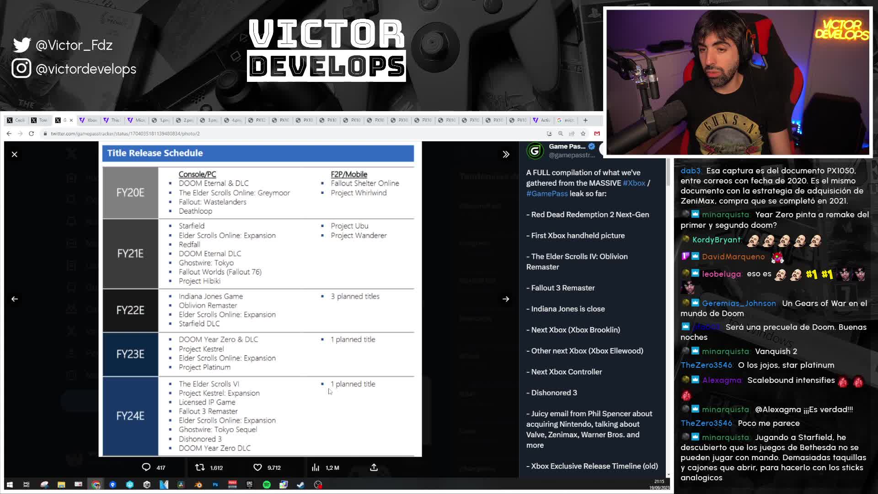
Task: Click the install app icon in address bar
Action: tap(549, 134)
